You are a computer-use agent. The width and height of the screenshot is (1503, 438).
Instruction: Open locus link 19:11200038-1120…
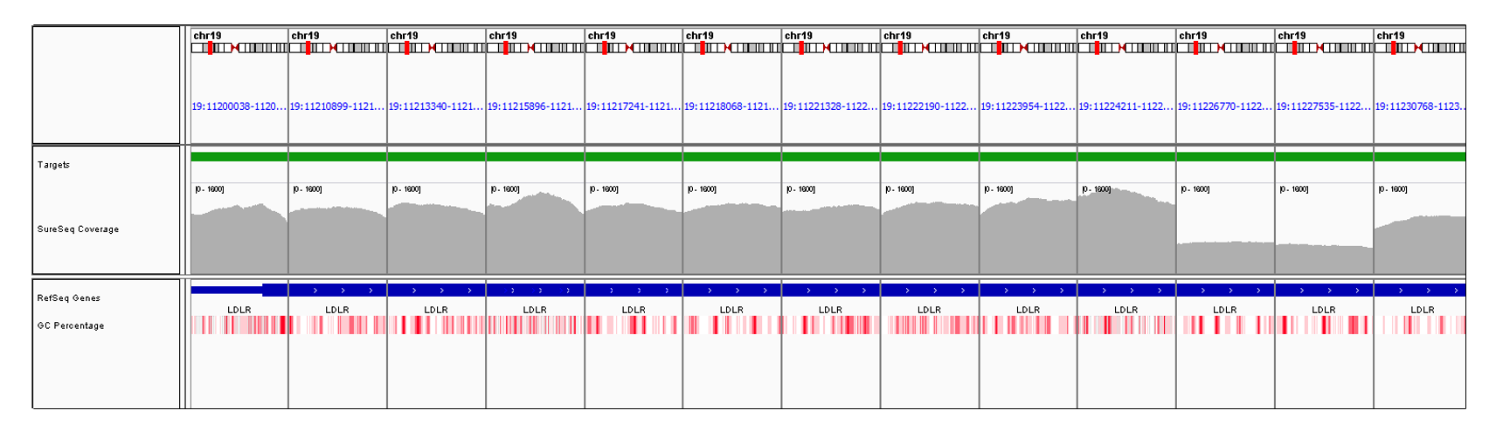click(239, 106)
